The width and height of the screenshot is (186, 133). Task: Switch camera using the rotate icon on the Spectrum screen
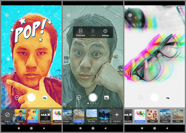tap(179, 15)
